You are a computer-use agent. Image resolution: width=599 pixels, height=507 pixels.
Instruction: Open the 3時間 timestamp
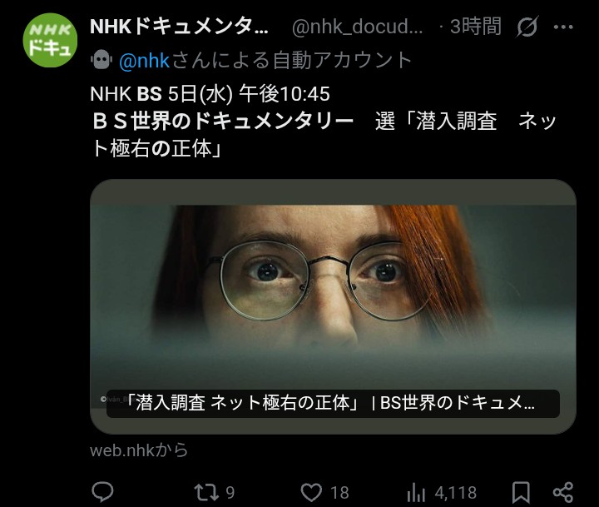pyautogui.click(x=475, y=27)
